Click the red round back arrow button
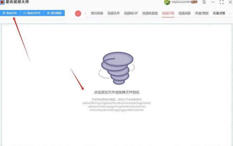Screen dimensions: 233x146 click(78, 14)
